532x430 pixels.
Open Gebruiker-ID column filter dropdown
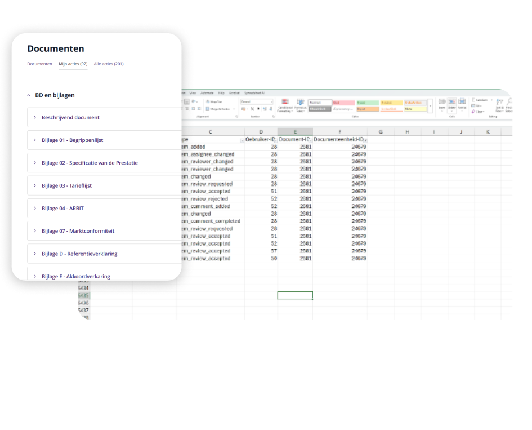click(x=275, y=140)
